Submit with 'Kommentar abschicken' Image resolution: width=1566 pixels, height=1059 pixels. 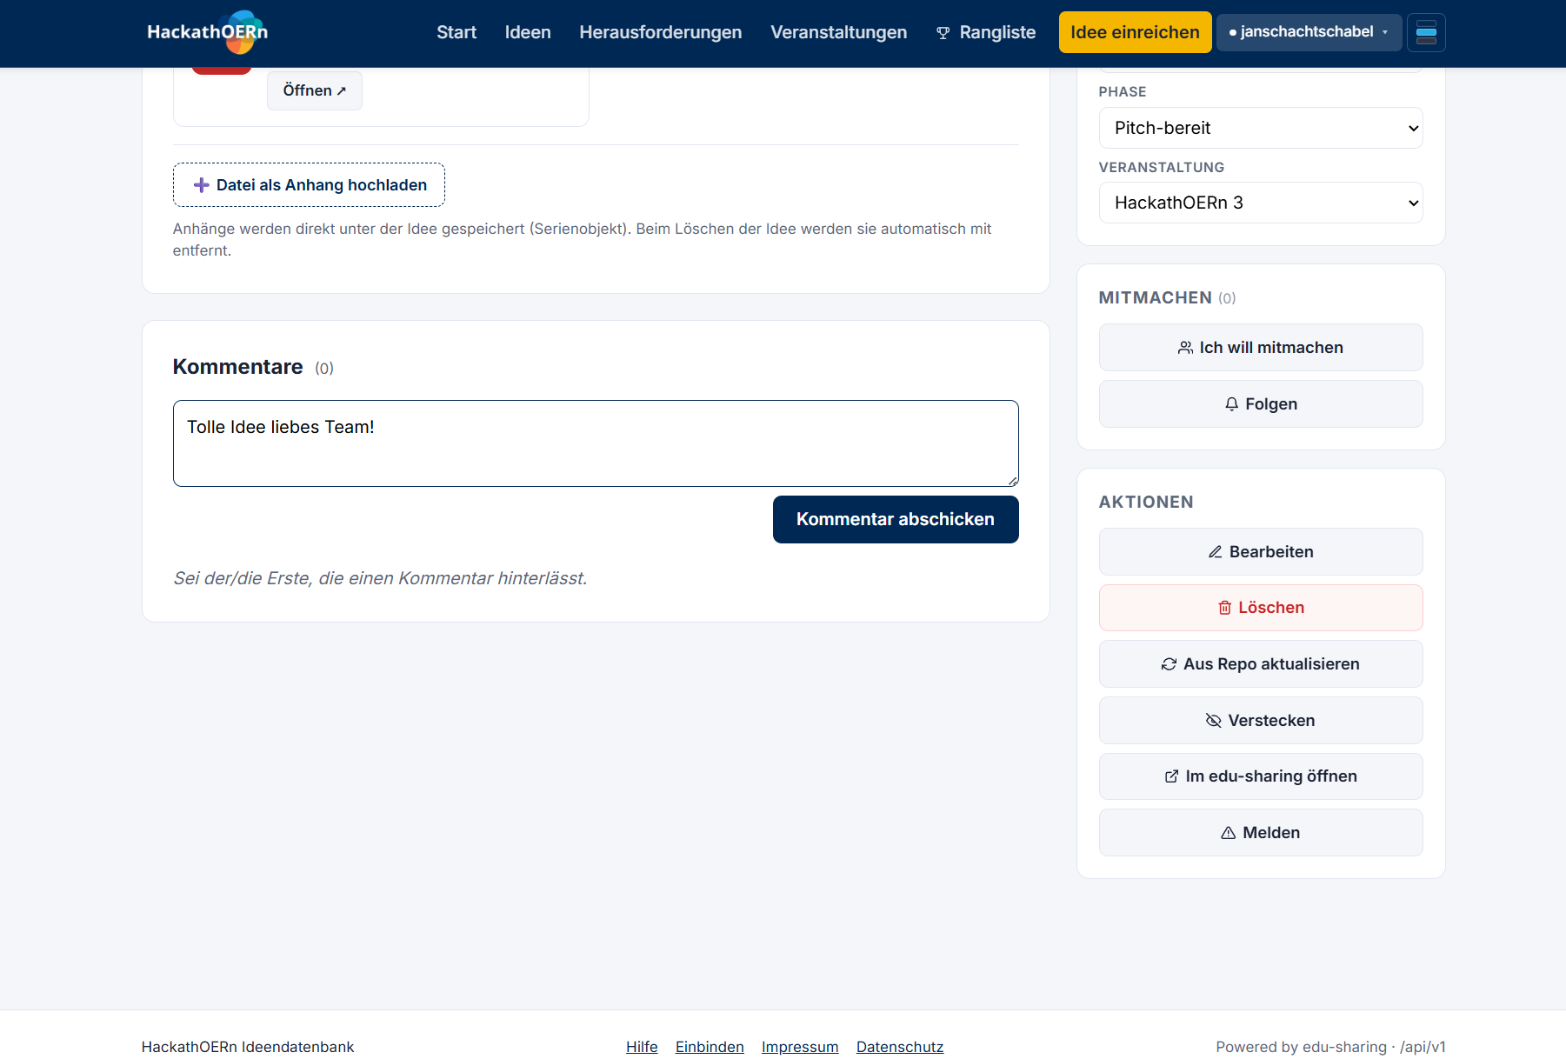[x=896, y=520]
